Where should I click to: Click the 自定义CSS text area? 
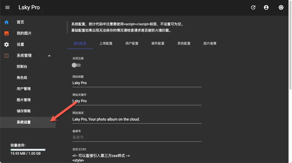(x=137, y=158)
